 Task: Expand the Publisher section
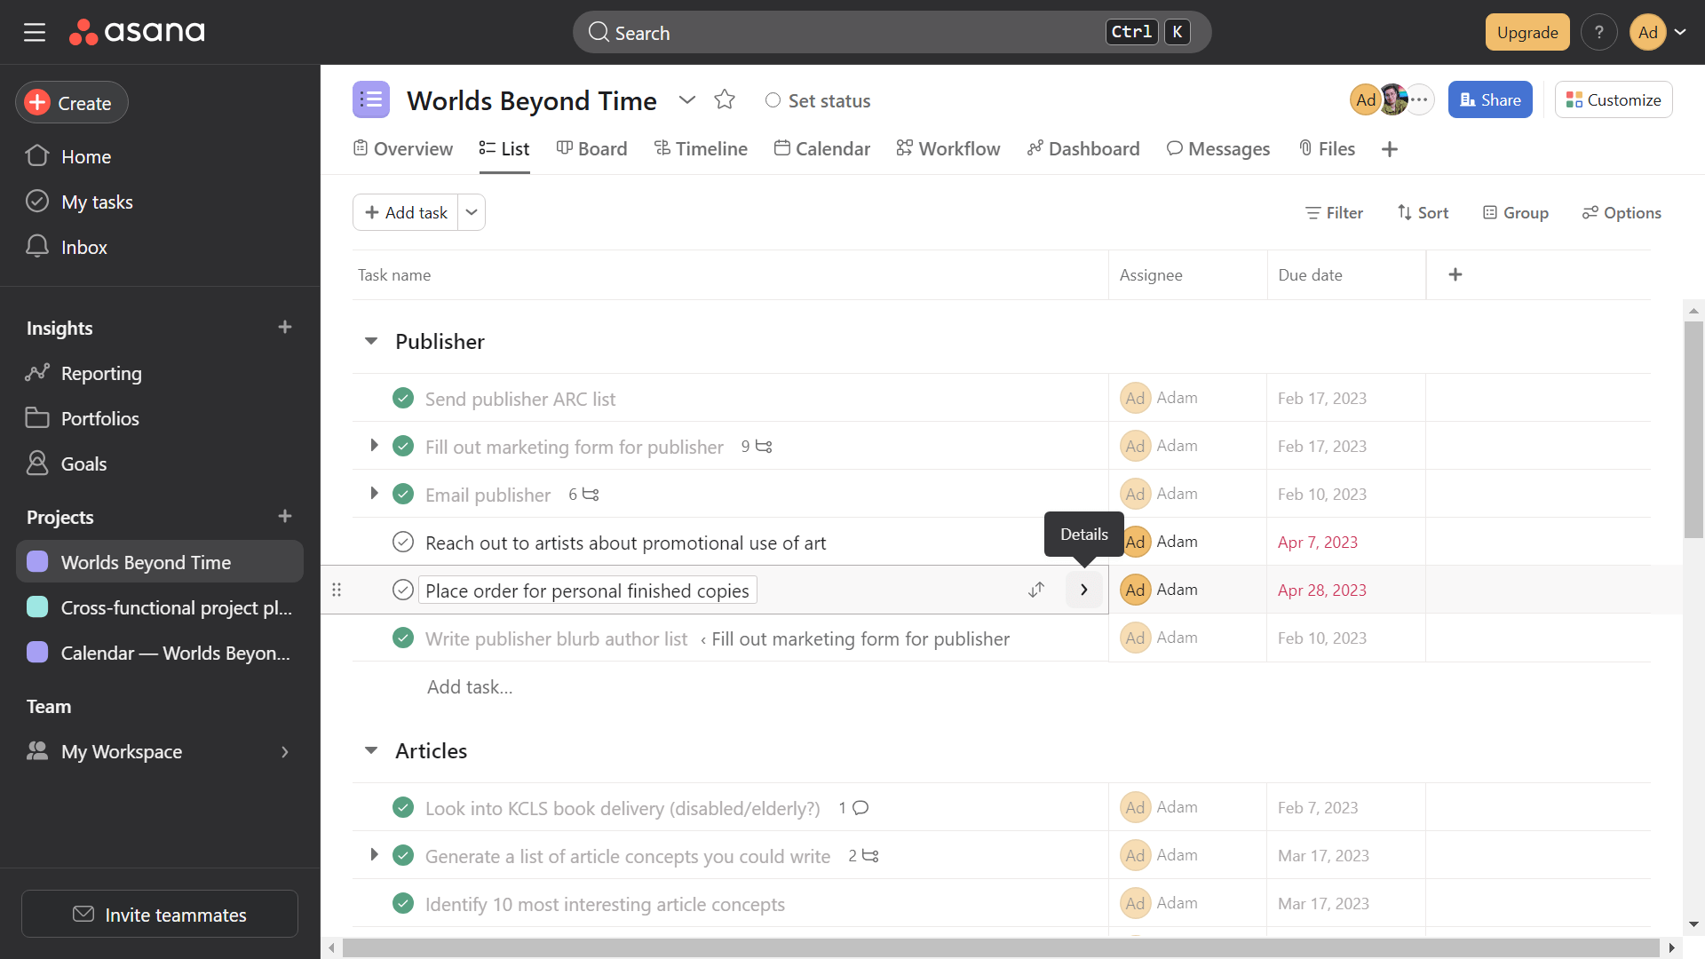click(x=371, y=341)
